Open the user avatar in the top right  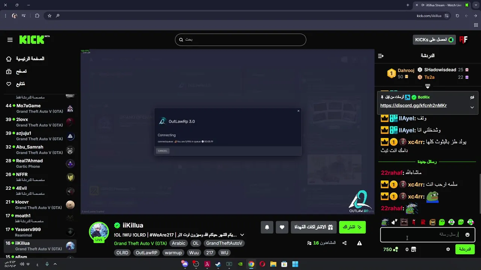463,40
